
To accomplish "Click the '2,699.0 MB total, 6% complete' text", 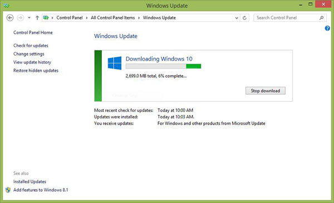I will [156, 76].
